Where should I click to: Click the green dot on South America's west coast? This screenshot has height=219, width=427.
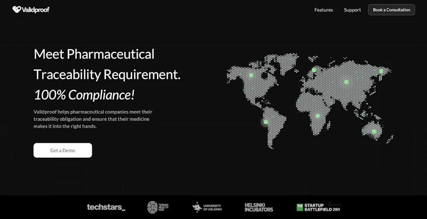coord(265,122)
